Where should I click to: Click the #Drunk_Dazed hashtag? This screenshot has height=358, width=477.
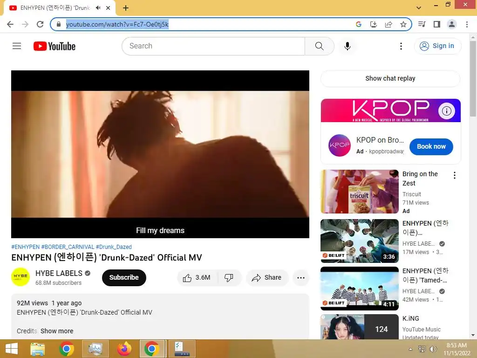click(114, 247)
